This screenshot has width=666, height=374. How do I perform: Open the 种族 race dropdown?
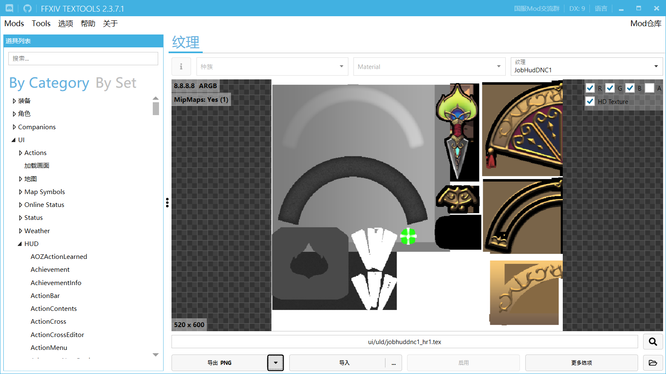(272, 66)
